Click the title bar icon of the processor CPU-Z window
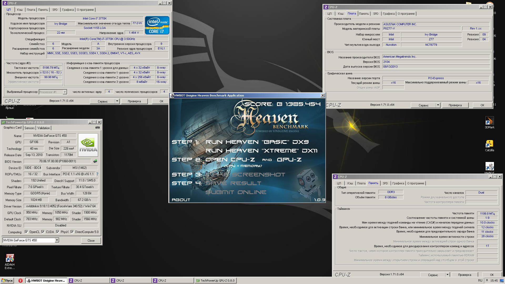 (x=4, y=3)
